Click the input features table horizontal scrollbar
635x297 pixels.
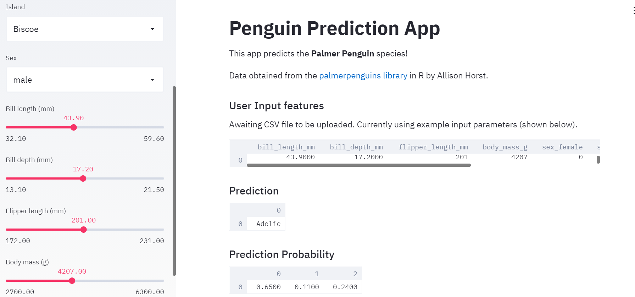pyautogui.click(x=359, y=165)
